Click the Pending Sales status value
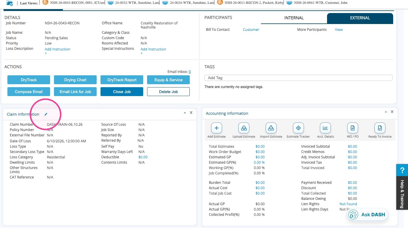The image size is (408, 228). (x=56, y=38)
